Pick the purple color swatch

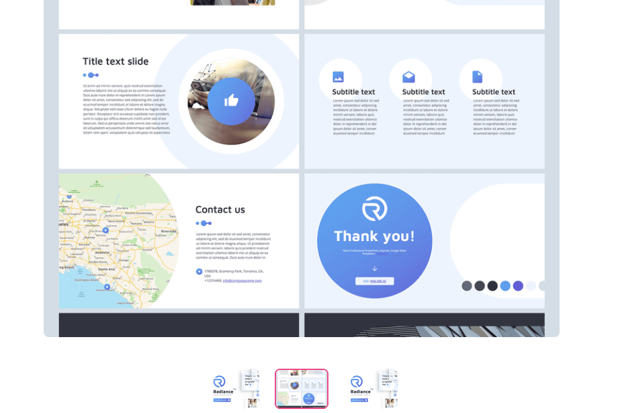click(x=518, y=286)
